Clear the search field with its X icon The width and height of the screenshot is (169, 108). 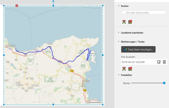click(x=165, y=12)
